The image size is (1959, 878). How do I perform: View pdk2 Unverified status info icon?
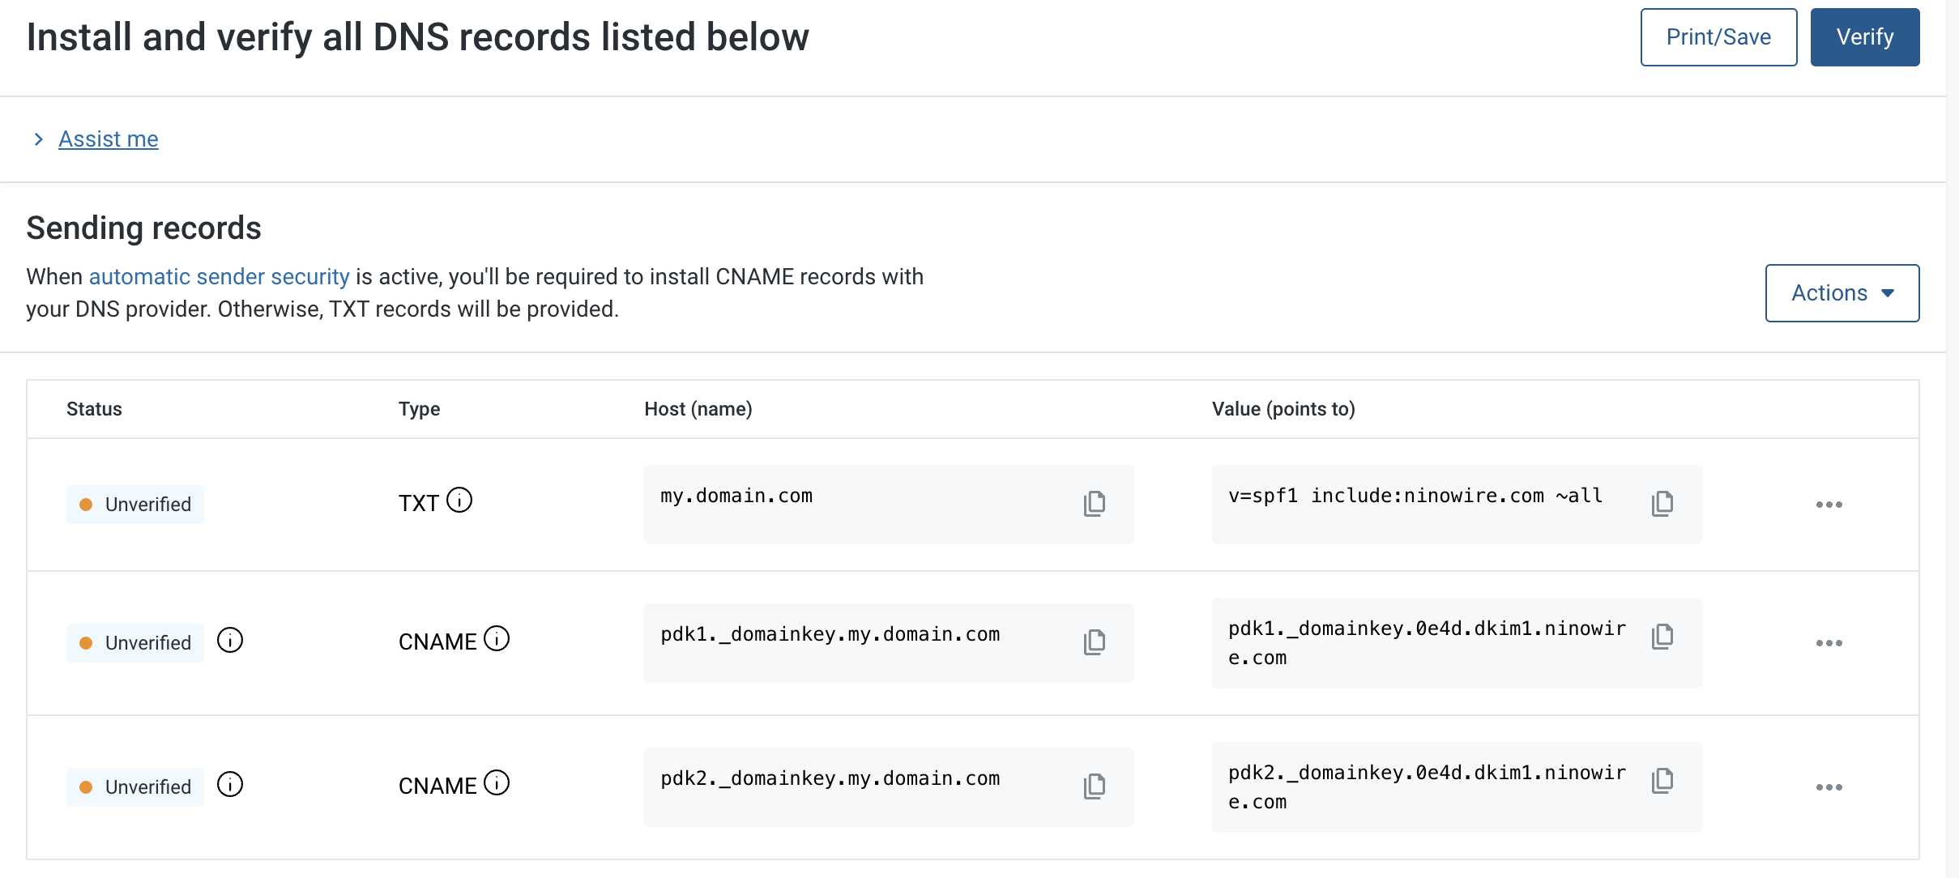tap(230, 785)
